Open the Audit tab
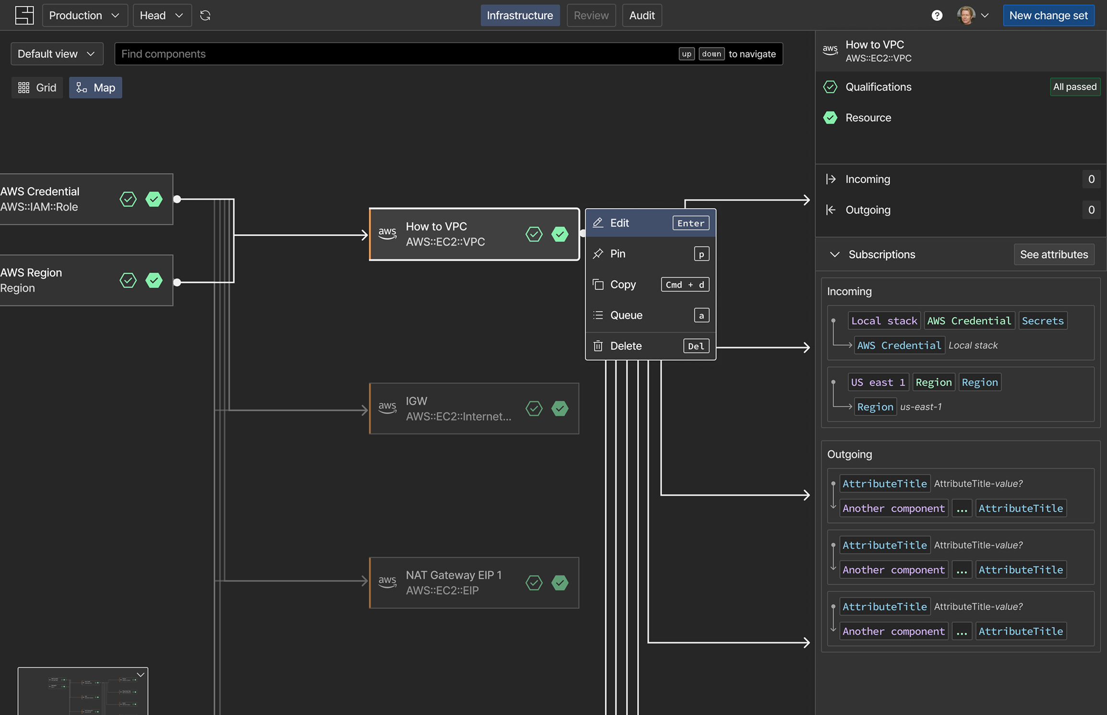 [642, 15]
